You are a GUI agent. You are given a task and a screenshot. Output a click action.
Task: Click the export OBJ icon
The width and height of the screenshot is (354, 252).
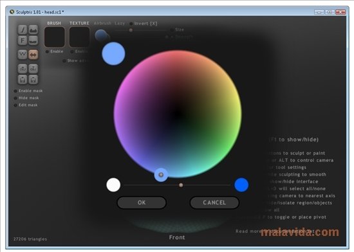pos(33,69)
